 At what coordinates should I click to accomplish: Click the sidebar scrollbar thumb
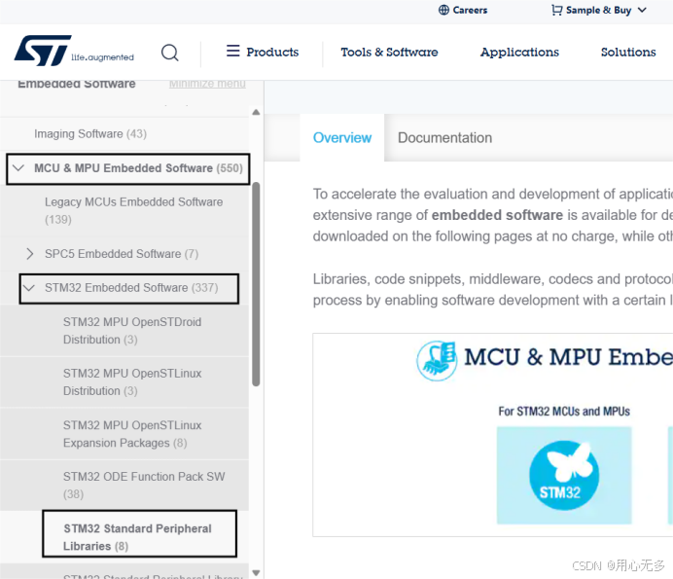click(x=256, y=284)
